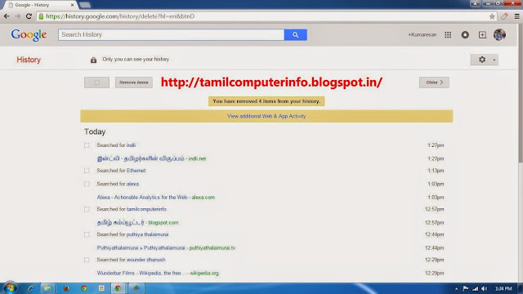Show hidden tray icons arrow
This screenshot has width=523, height=294.
point(456,288)
